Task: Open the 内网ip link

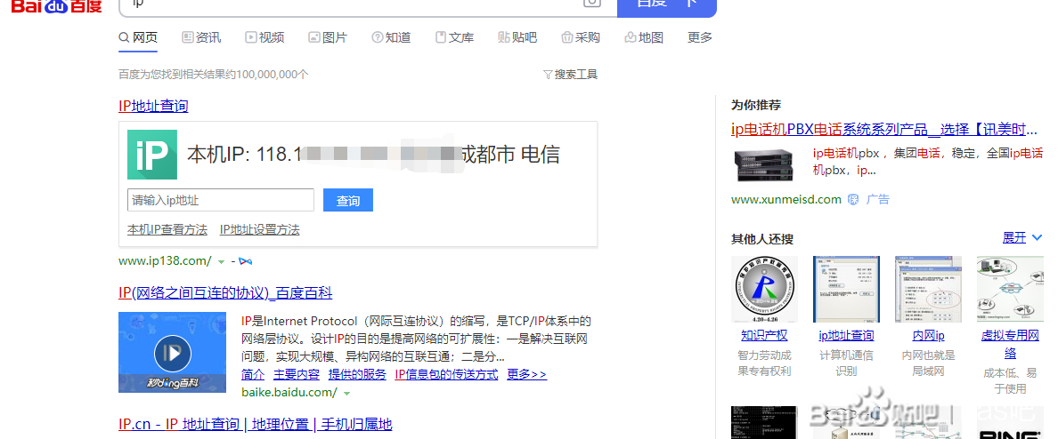Action: [x=929, y=335]
